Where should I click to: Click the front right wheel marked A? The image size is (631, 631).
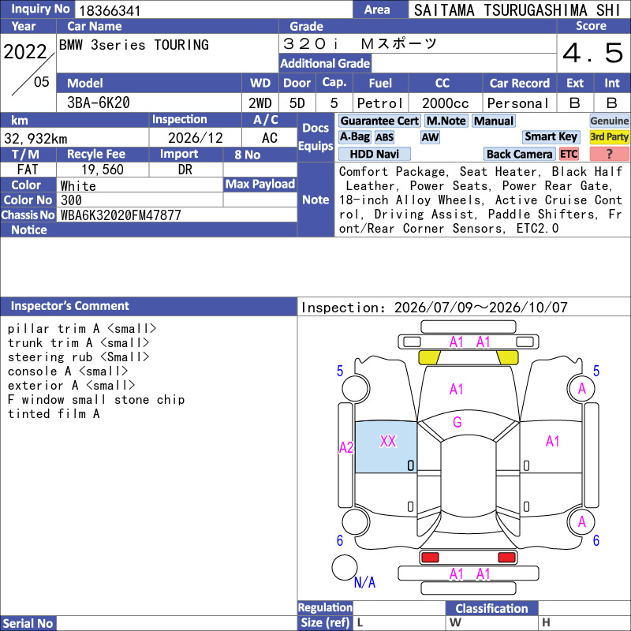[x=581, y=388]
